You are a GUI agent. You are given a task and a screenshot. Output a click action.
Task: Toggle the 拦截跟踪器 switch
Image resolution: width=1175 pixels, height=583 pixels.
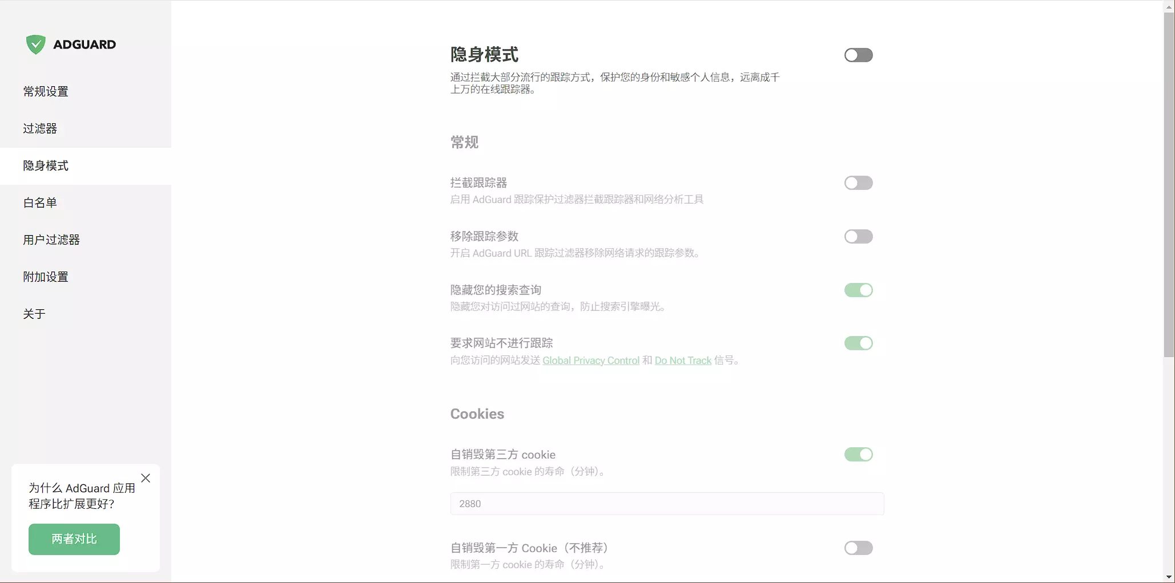(858, 183)
